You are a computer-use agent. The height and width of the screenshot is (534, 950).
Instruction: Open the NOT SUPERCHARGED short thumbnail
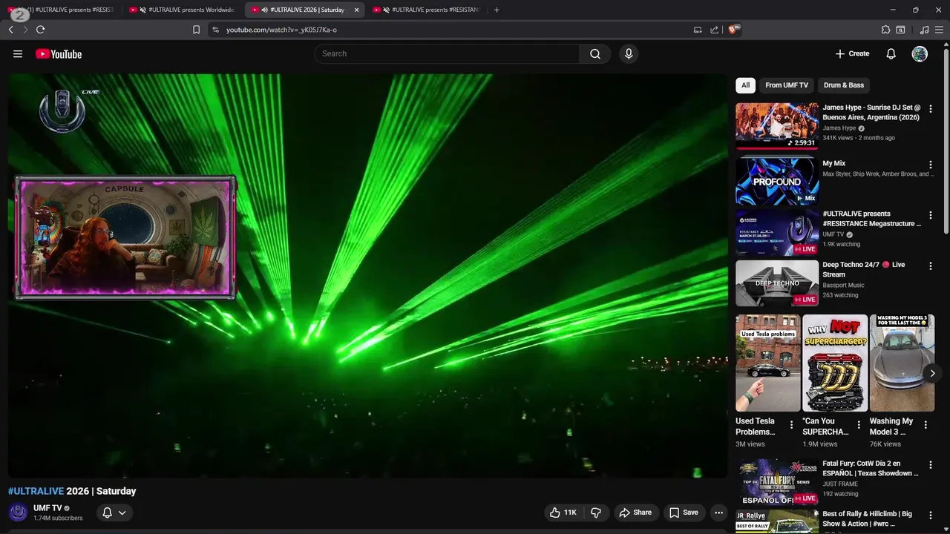(835, 363)
